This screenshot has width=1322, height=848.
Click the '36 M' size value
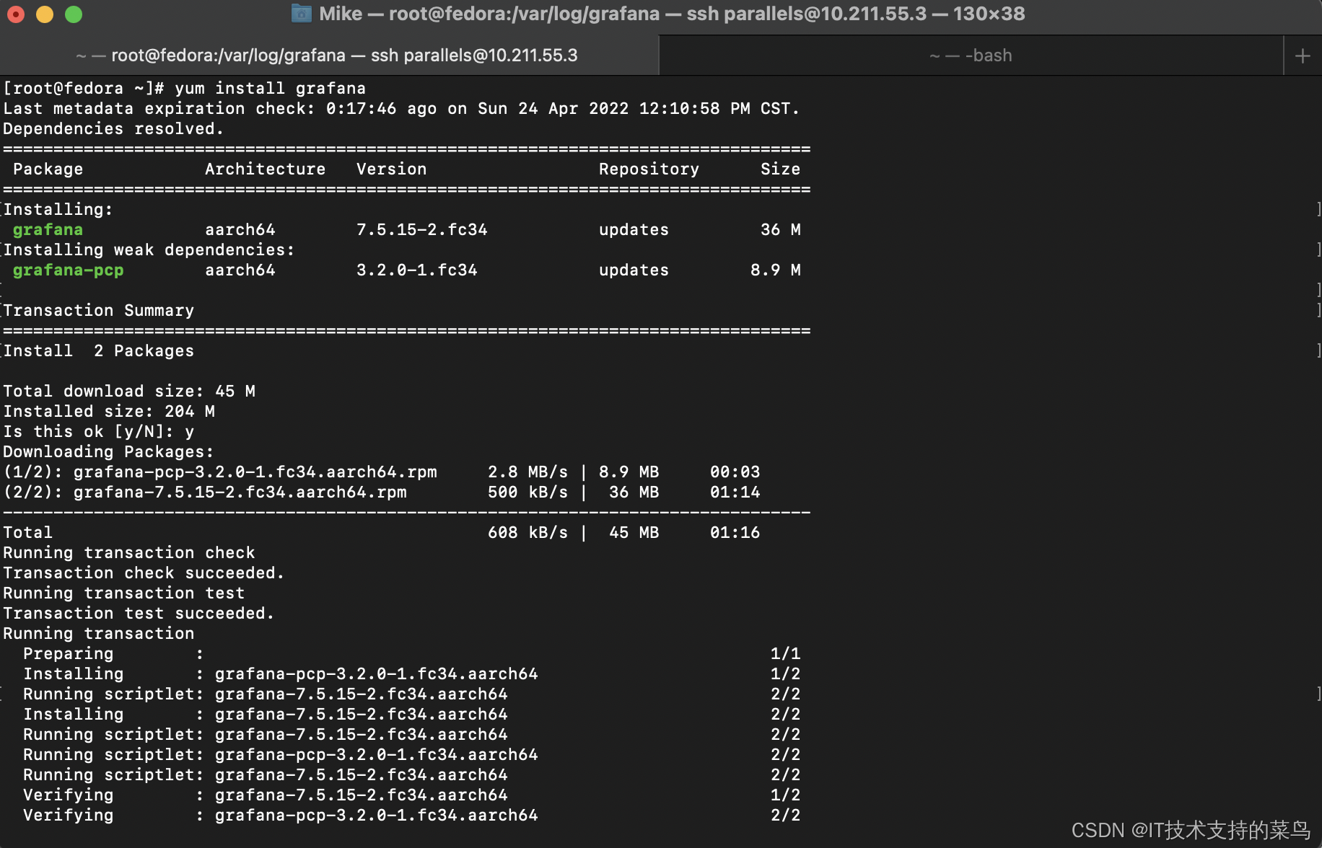pyautogui.click(x=780, y=229)
